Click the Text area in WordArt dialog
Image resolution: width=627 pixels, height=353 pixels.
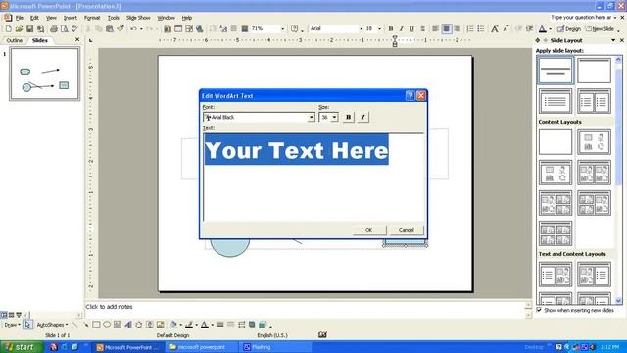313,177
